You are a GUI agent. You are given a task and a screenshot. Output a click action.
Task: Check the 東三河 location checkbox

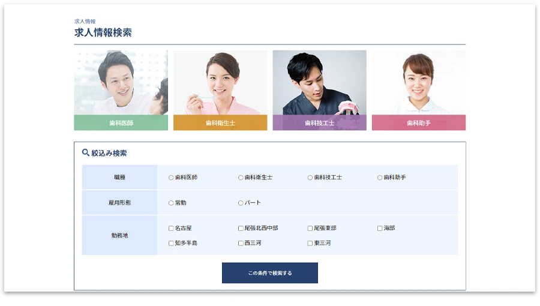tap(310, 244)
